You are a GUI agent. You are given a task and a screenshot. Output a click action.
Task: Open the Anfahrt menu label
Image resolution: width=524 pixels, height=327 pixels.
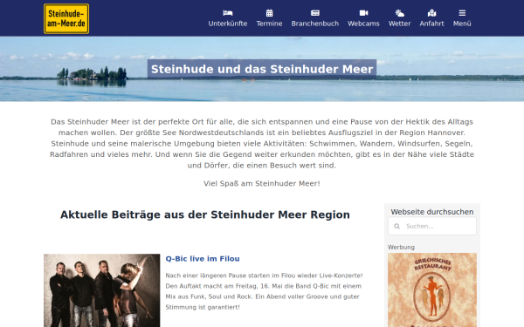pyautogui.click(x=431, y=24)
